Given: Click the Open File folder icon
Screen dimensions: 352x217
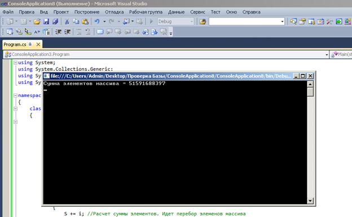Looking at the screenshot, I should point(37,21).
